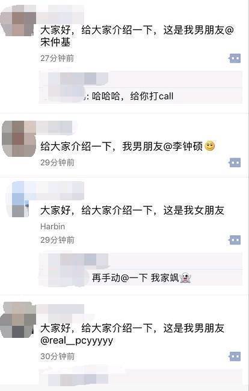Tap comment icon on the 李钟硕 post
This screenshot has width=249, height=391.
235,162
